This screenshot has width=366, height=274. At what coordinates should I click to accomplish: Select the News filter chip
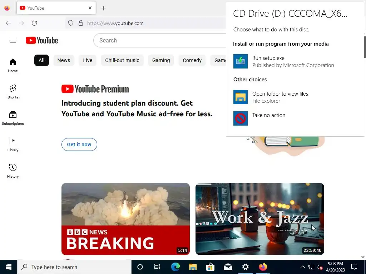(64, 60)
